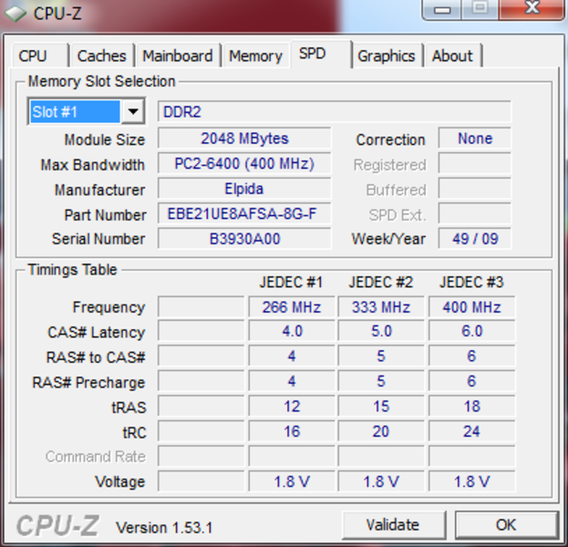568x547 pixels.
Task: Click the tRAS value 18
Action: click(x=471, y=407)
